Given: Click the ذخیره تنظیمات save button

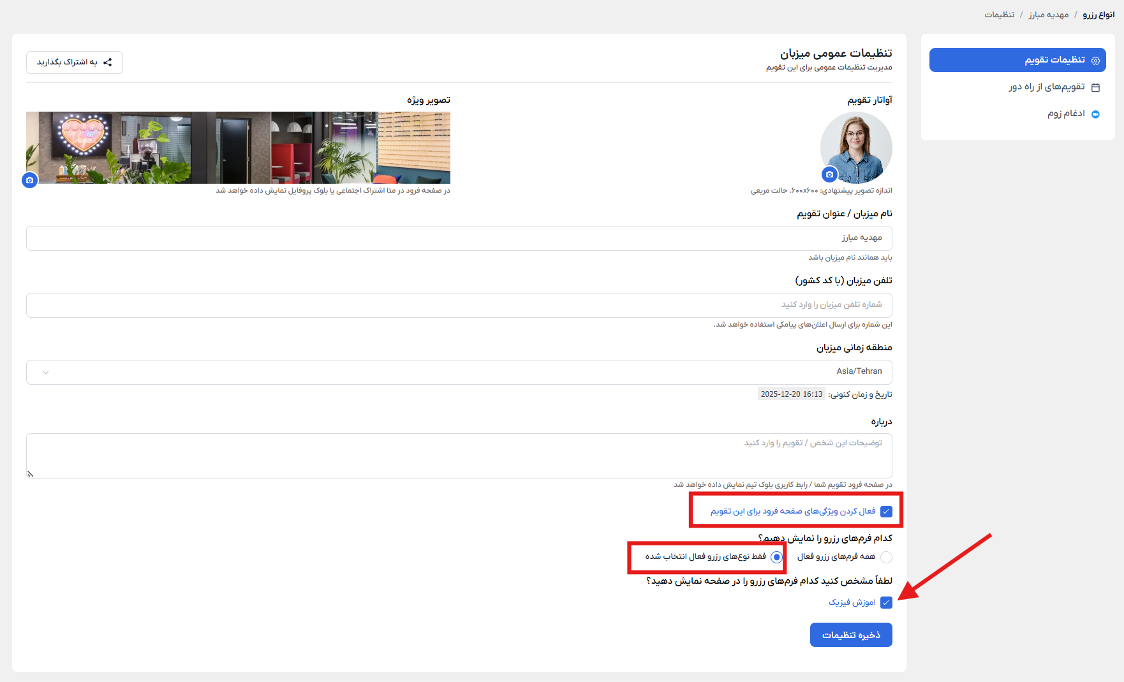Looking at the screenshot, I should pyautogui.click(x=850, y=635).
